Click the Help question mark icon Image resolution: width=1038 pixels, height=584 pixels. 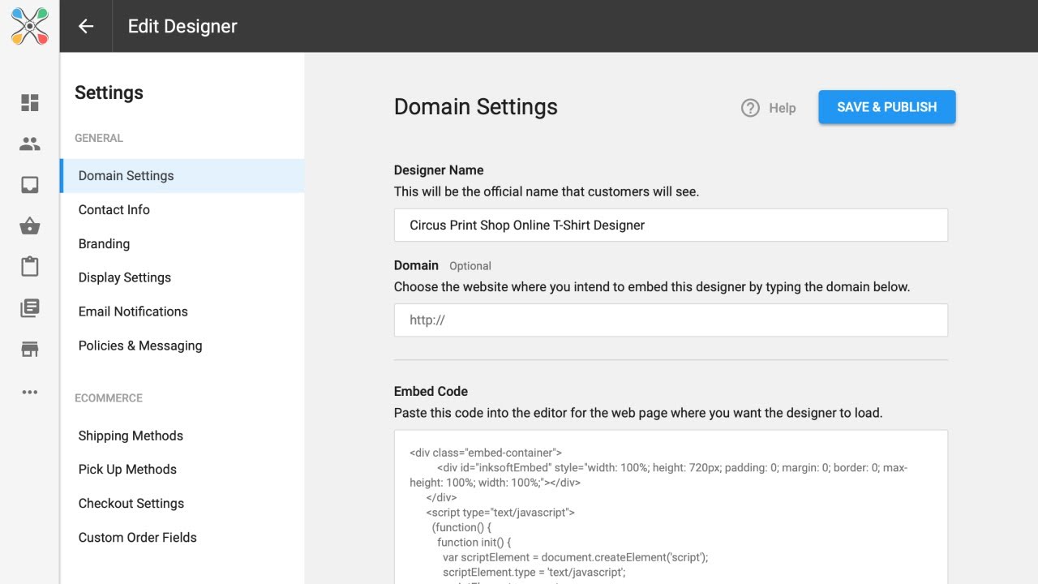click(750, 108)
